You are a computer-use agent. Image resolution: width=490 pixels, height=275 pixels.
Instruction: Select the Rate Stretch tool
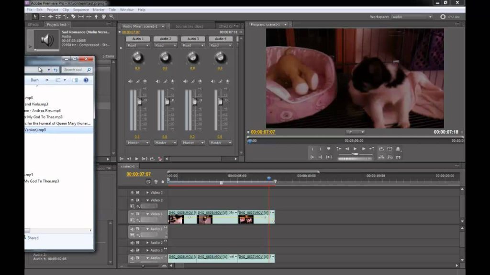(66, 17)
